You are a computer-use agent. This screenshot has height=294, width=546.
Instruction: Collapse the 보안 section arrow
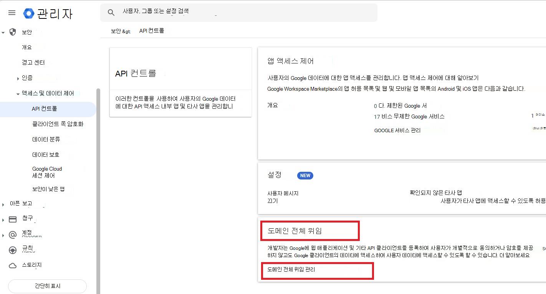click(x=3, y=33)
